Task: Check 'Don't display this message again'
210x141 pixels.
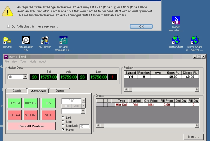Action: 8,26
